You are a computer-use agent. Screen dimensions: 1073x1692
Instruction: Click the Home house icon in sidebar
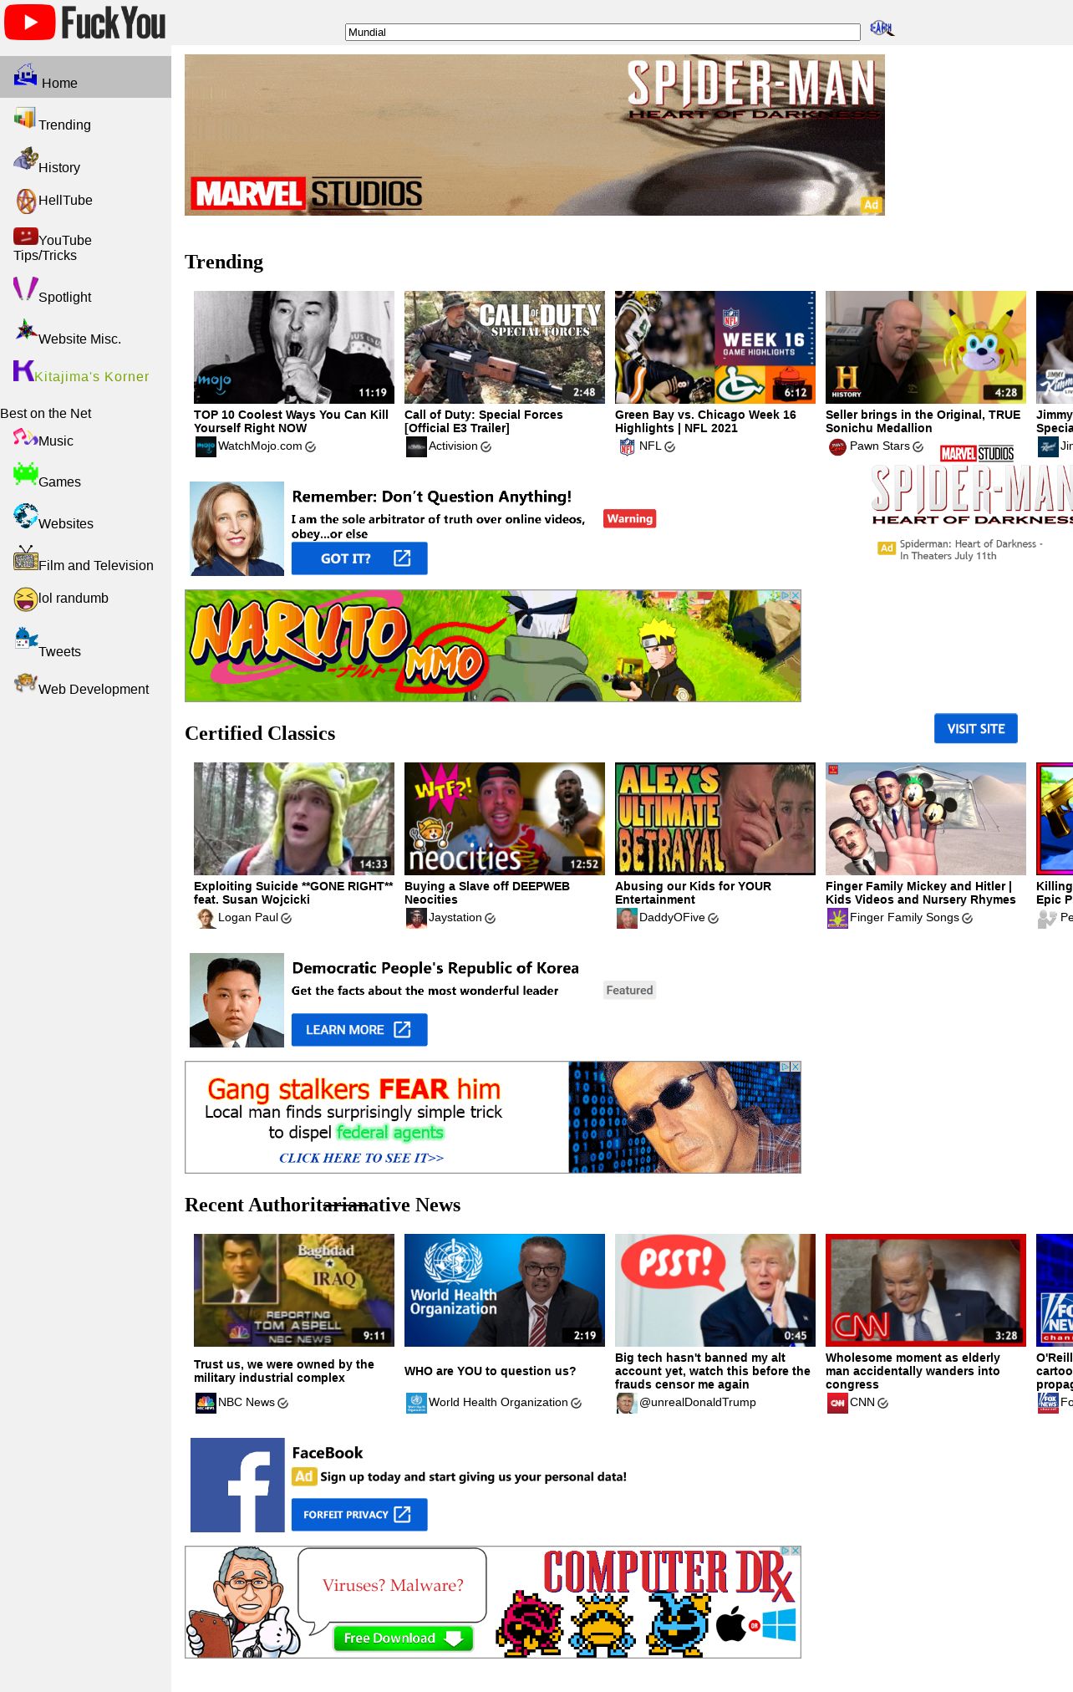pos(25,75)
